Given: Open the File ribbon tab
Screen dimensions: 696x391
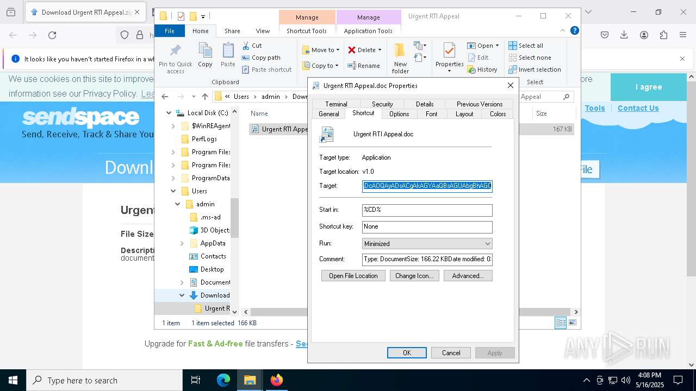Looking at the screenshot, I should (x=170, y=31).
